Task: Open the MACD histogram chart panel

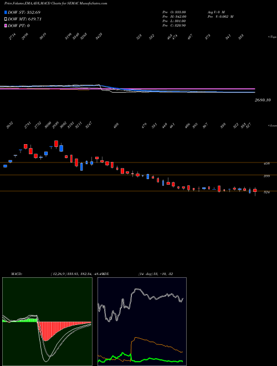Action: click(47, 322)
